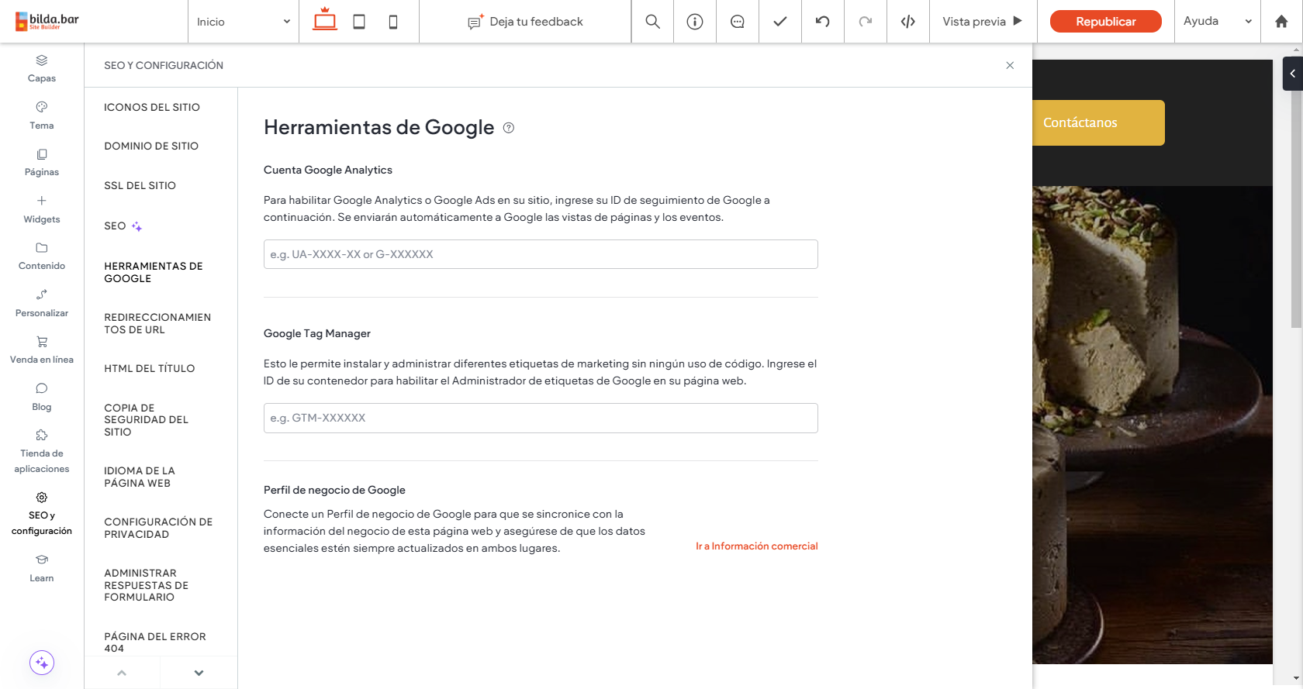Click the cake image in preview
1303x689 pixels.
[x=1153, y=424]
